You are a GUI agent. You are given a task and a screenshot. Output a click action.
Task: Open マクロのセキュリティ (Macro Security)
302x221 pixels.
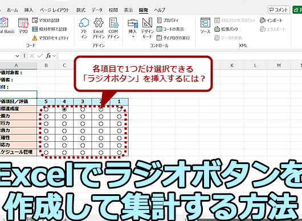[51, 38]
